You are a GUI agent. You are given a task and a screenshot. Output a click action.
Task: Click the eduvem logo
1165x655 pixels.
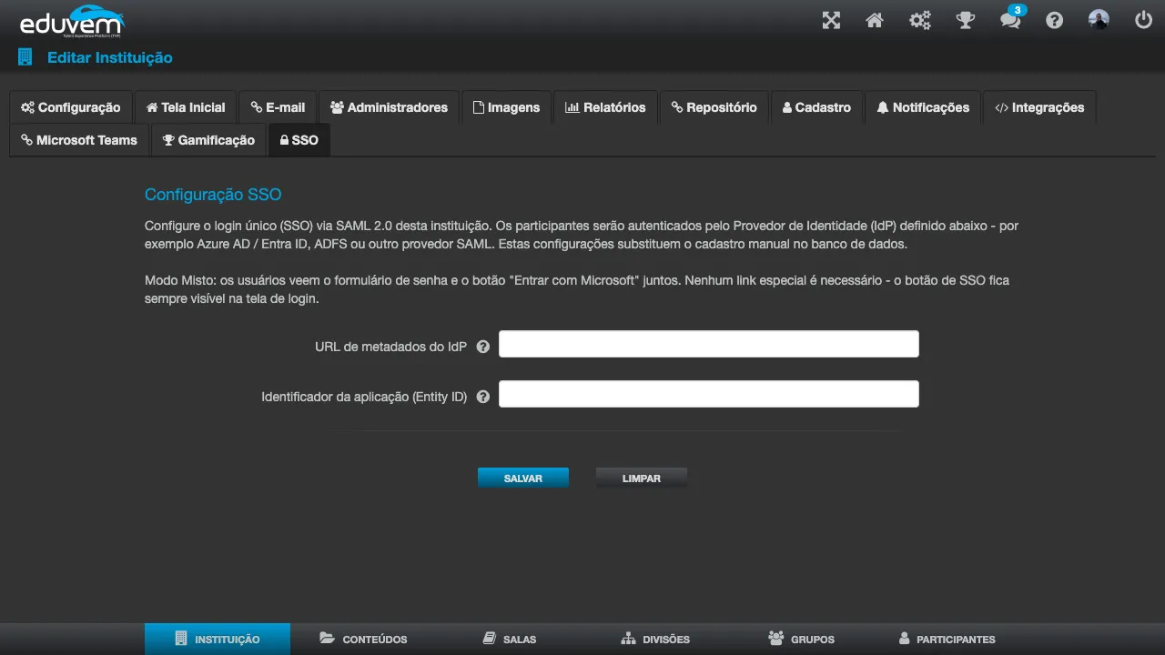click(x=71, y=21)
